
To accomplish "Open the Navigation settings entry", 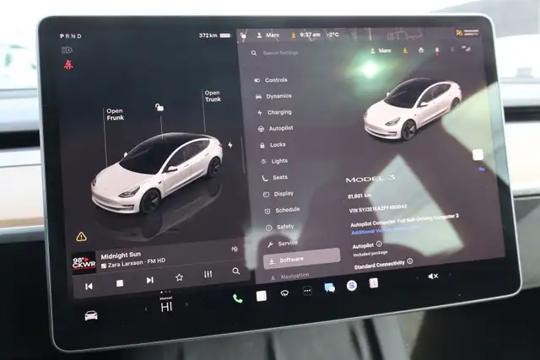I will point(290,277).
